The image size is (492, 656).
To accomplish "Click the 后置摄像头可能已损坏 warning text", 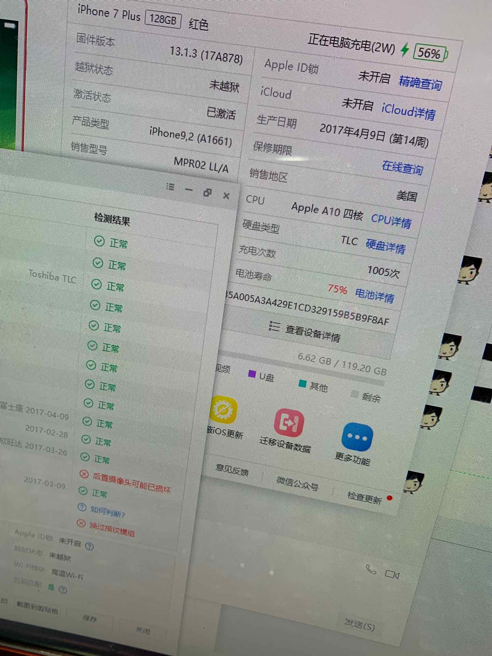I will (x=132, y=483).
